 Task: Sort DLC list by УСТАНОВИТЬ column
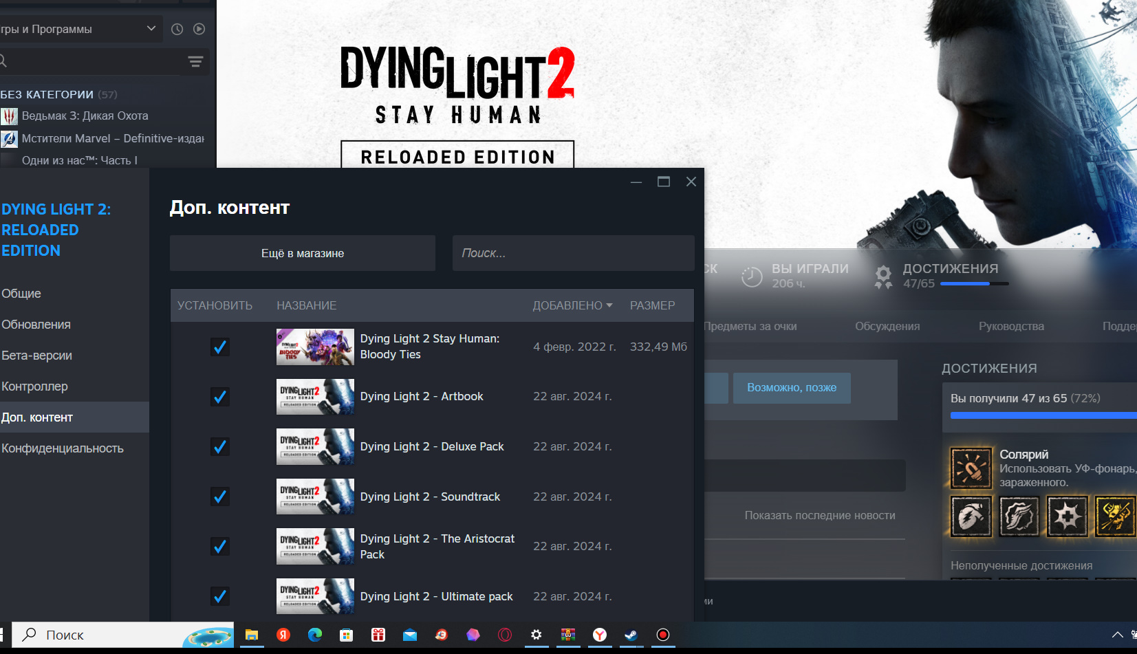point(215,305)
